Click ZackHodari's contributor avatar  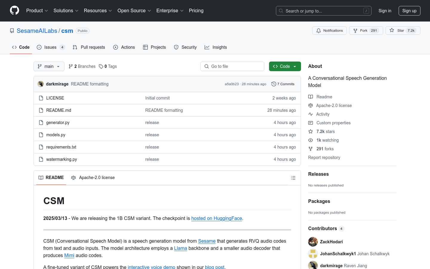(313, 242)
